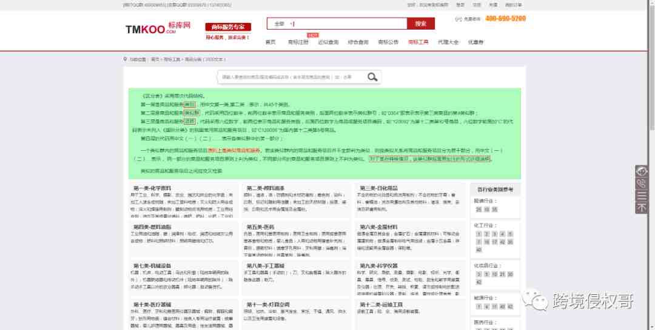Open 代理大全 navigation item
Viewport: 655px width, 330px height.
(448, 42)
